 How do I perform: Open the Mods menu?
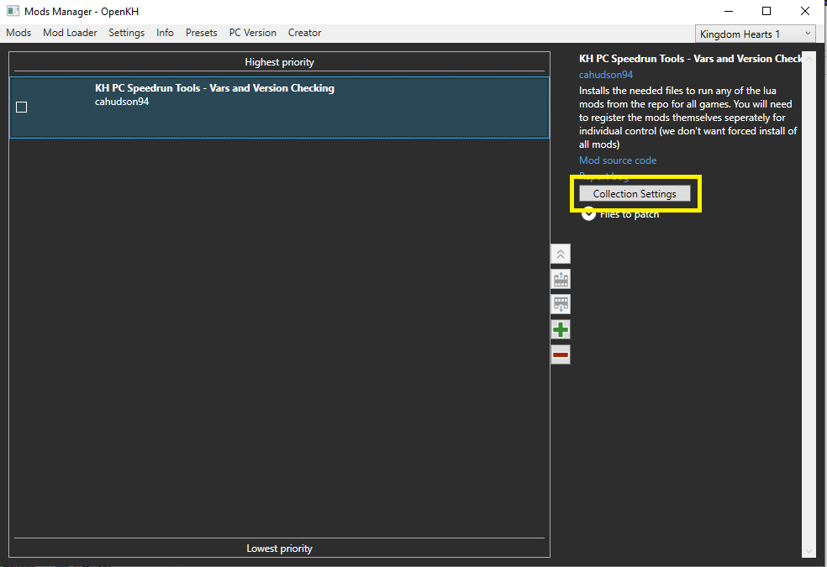pyautogui.click(x=18, y=33)
